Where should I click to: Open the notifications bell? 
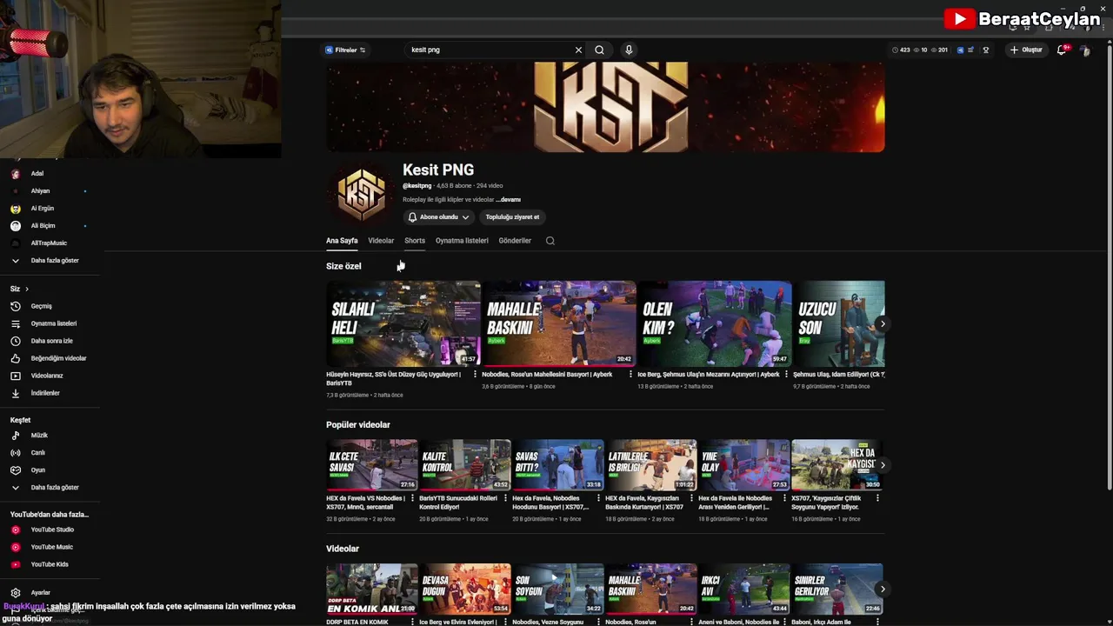coord(1061,50)
